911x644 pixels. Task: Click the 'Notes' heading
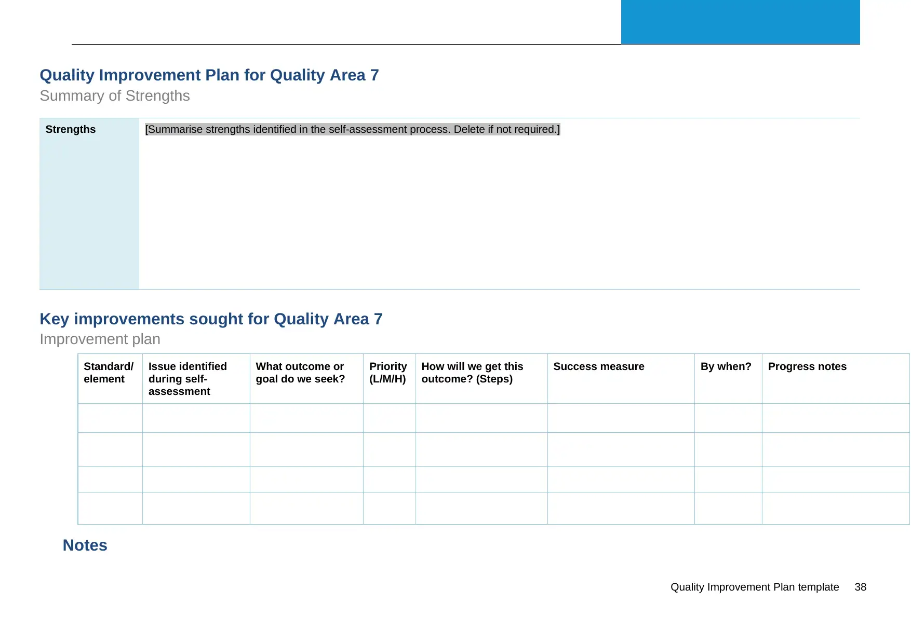85,545
